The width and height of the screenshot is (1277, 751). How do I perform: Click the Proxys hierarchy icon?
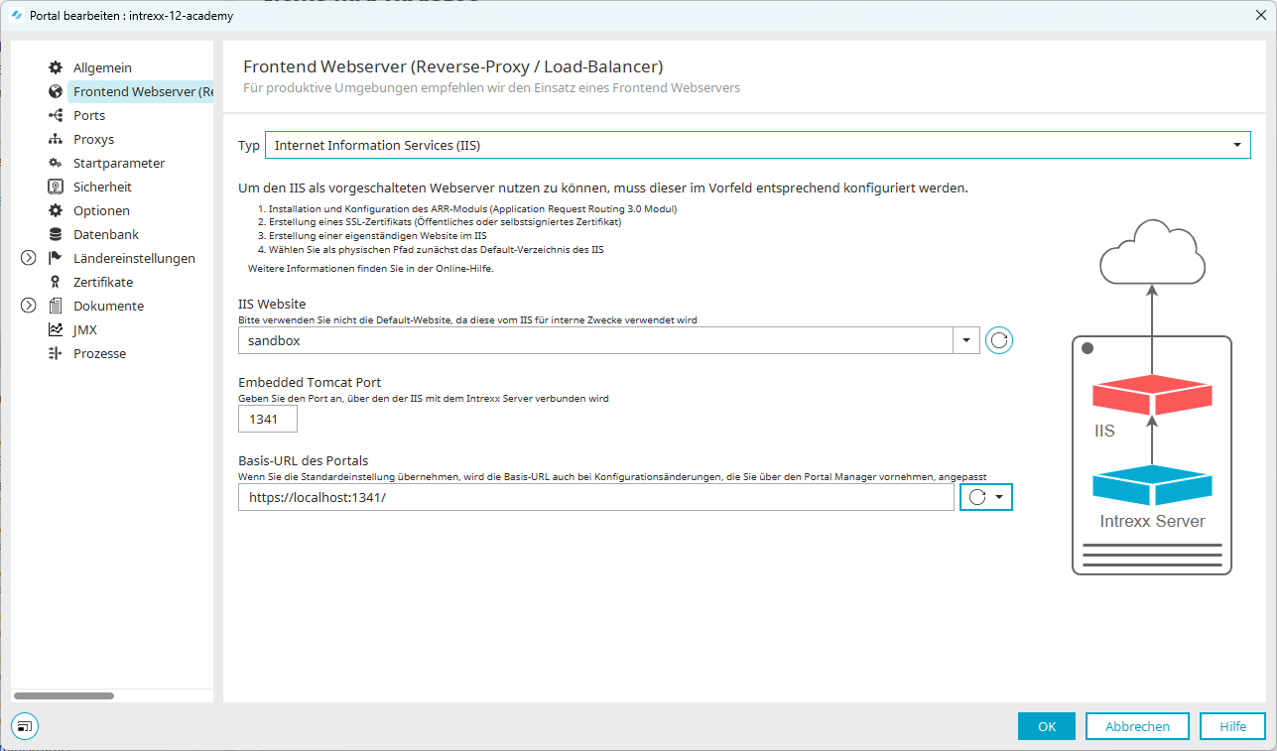56,139
